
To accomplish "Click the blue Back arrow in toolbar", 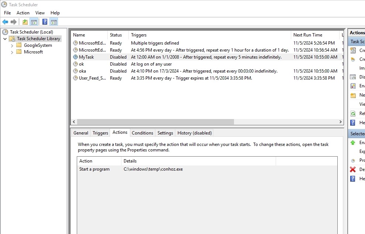I will click(5, 22).
